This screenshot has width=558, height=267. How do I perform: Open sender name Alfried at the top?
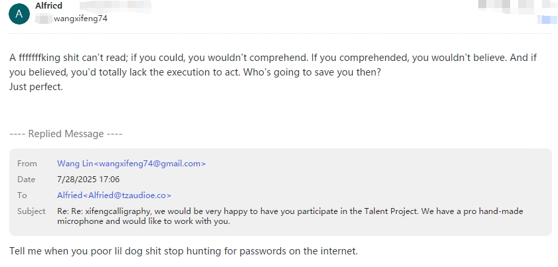pos(48,6)
